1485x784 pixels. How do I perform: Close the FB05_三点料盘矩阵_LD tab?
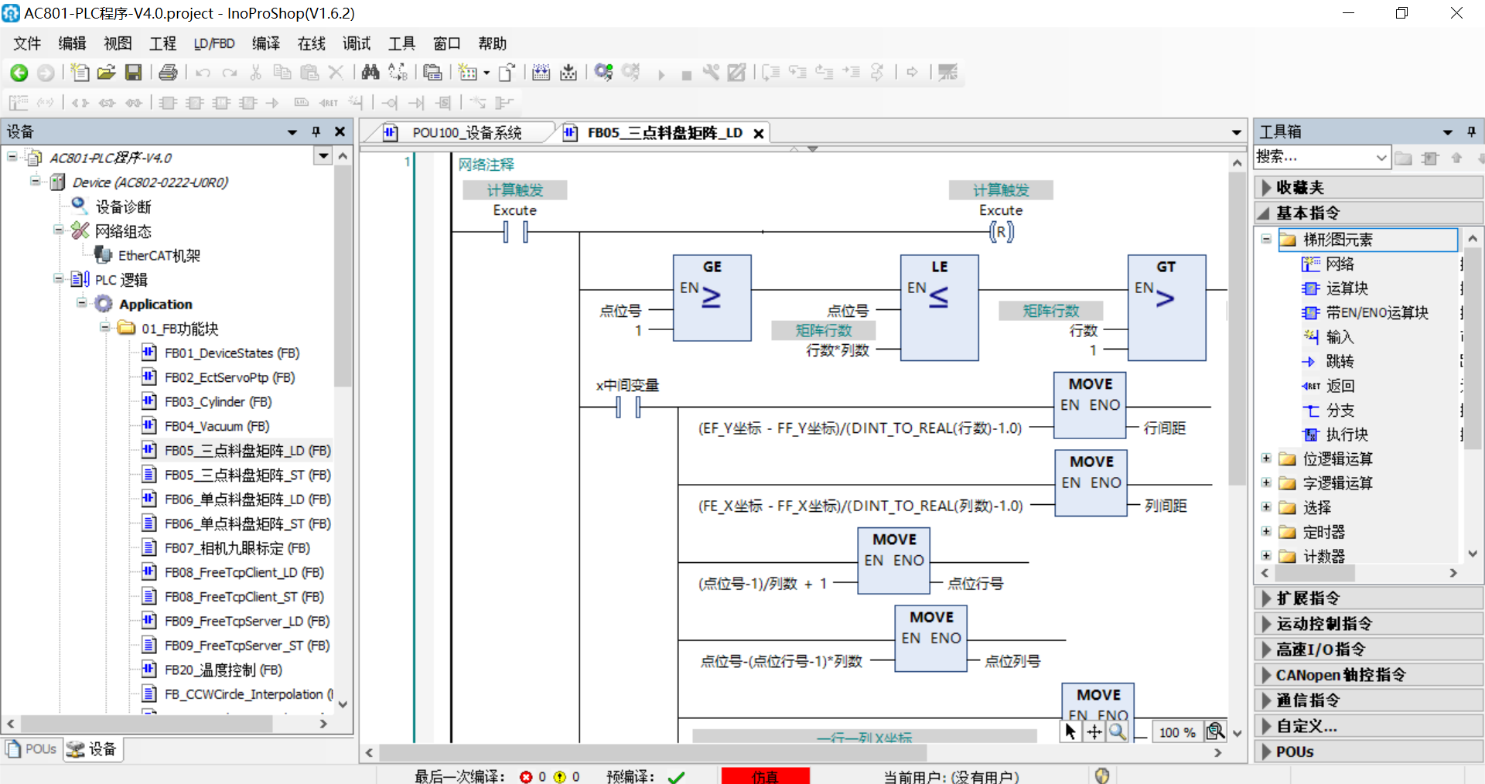759,133
